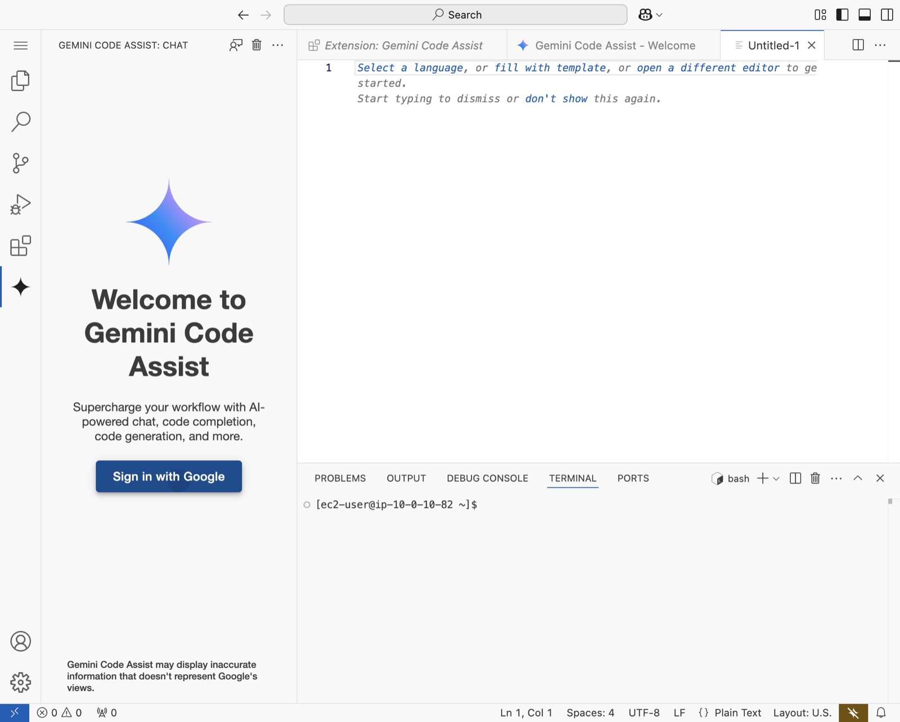The width and height of the screenshot is (900, 722).
Task: Open the hamburger application menu
Action: pos(20,46)
